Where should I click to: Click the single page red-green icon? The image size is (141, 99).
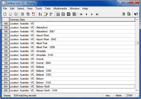point(124,14)
